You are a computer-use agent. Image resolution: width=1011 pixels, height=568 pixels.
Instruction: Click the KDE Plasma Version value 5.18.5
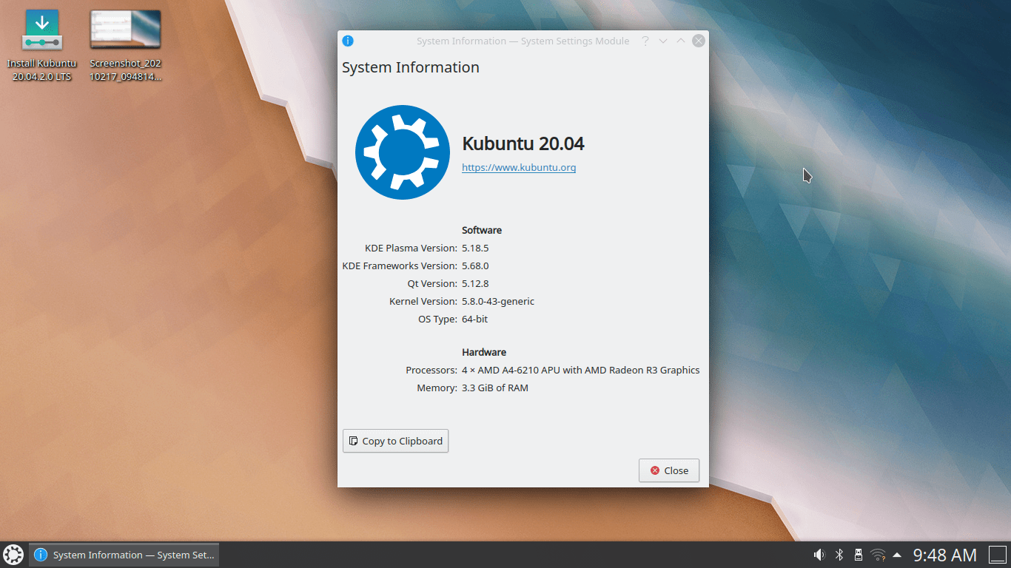click(475, 248)
